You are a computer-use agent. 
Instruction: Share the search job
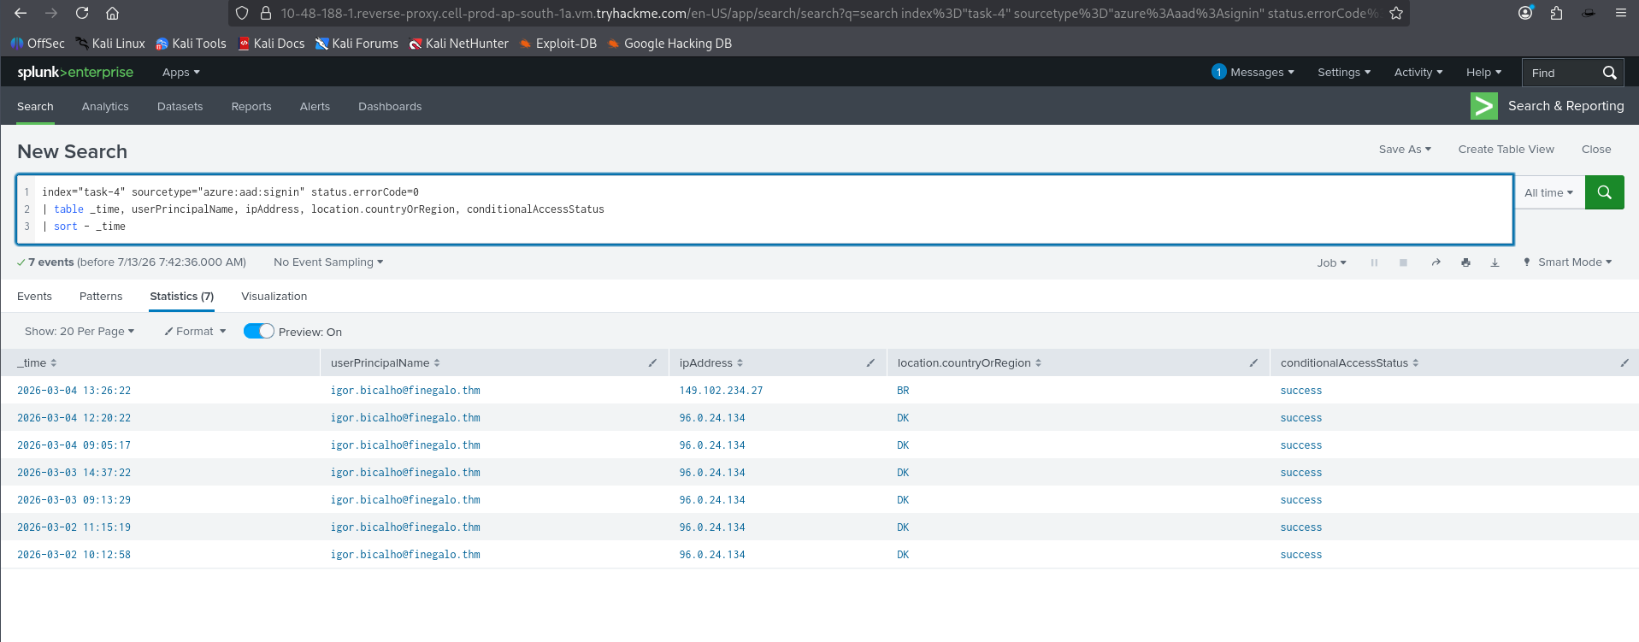click(1436, 262)
